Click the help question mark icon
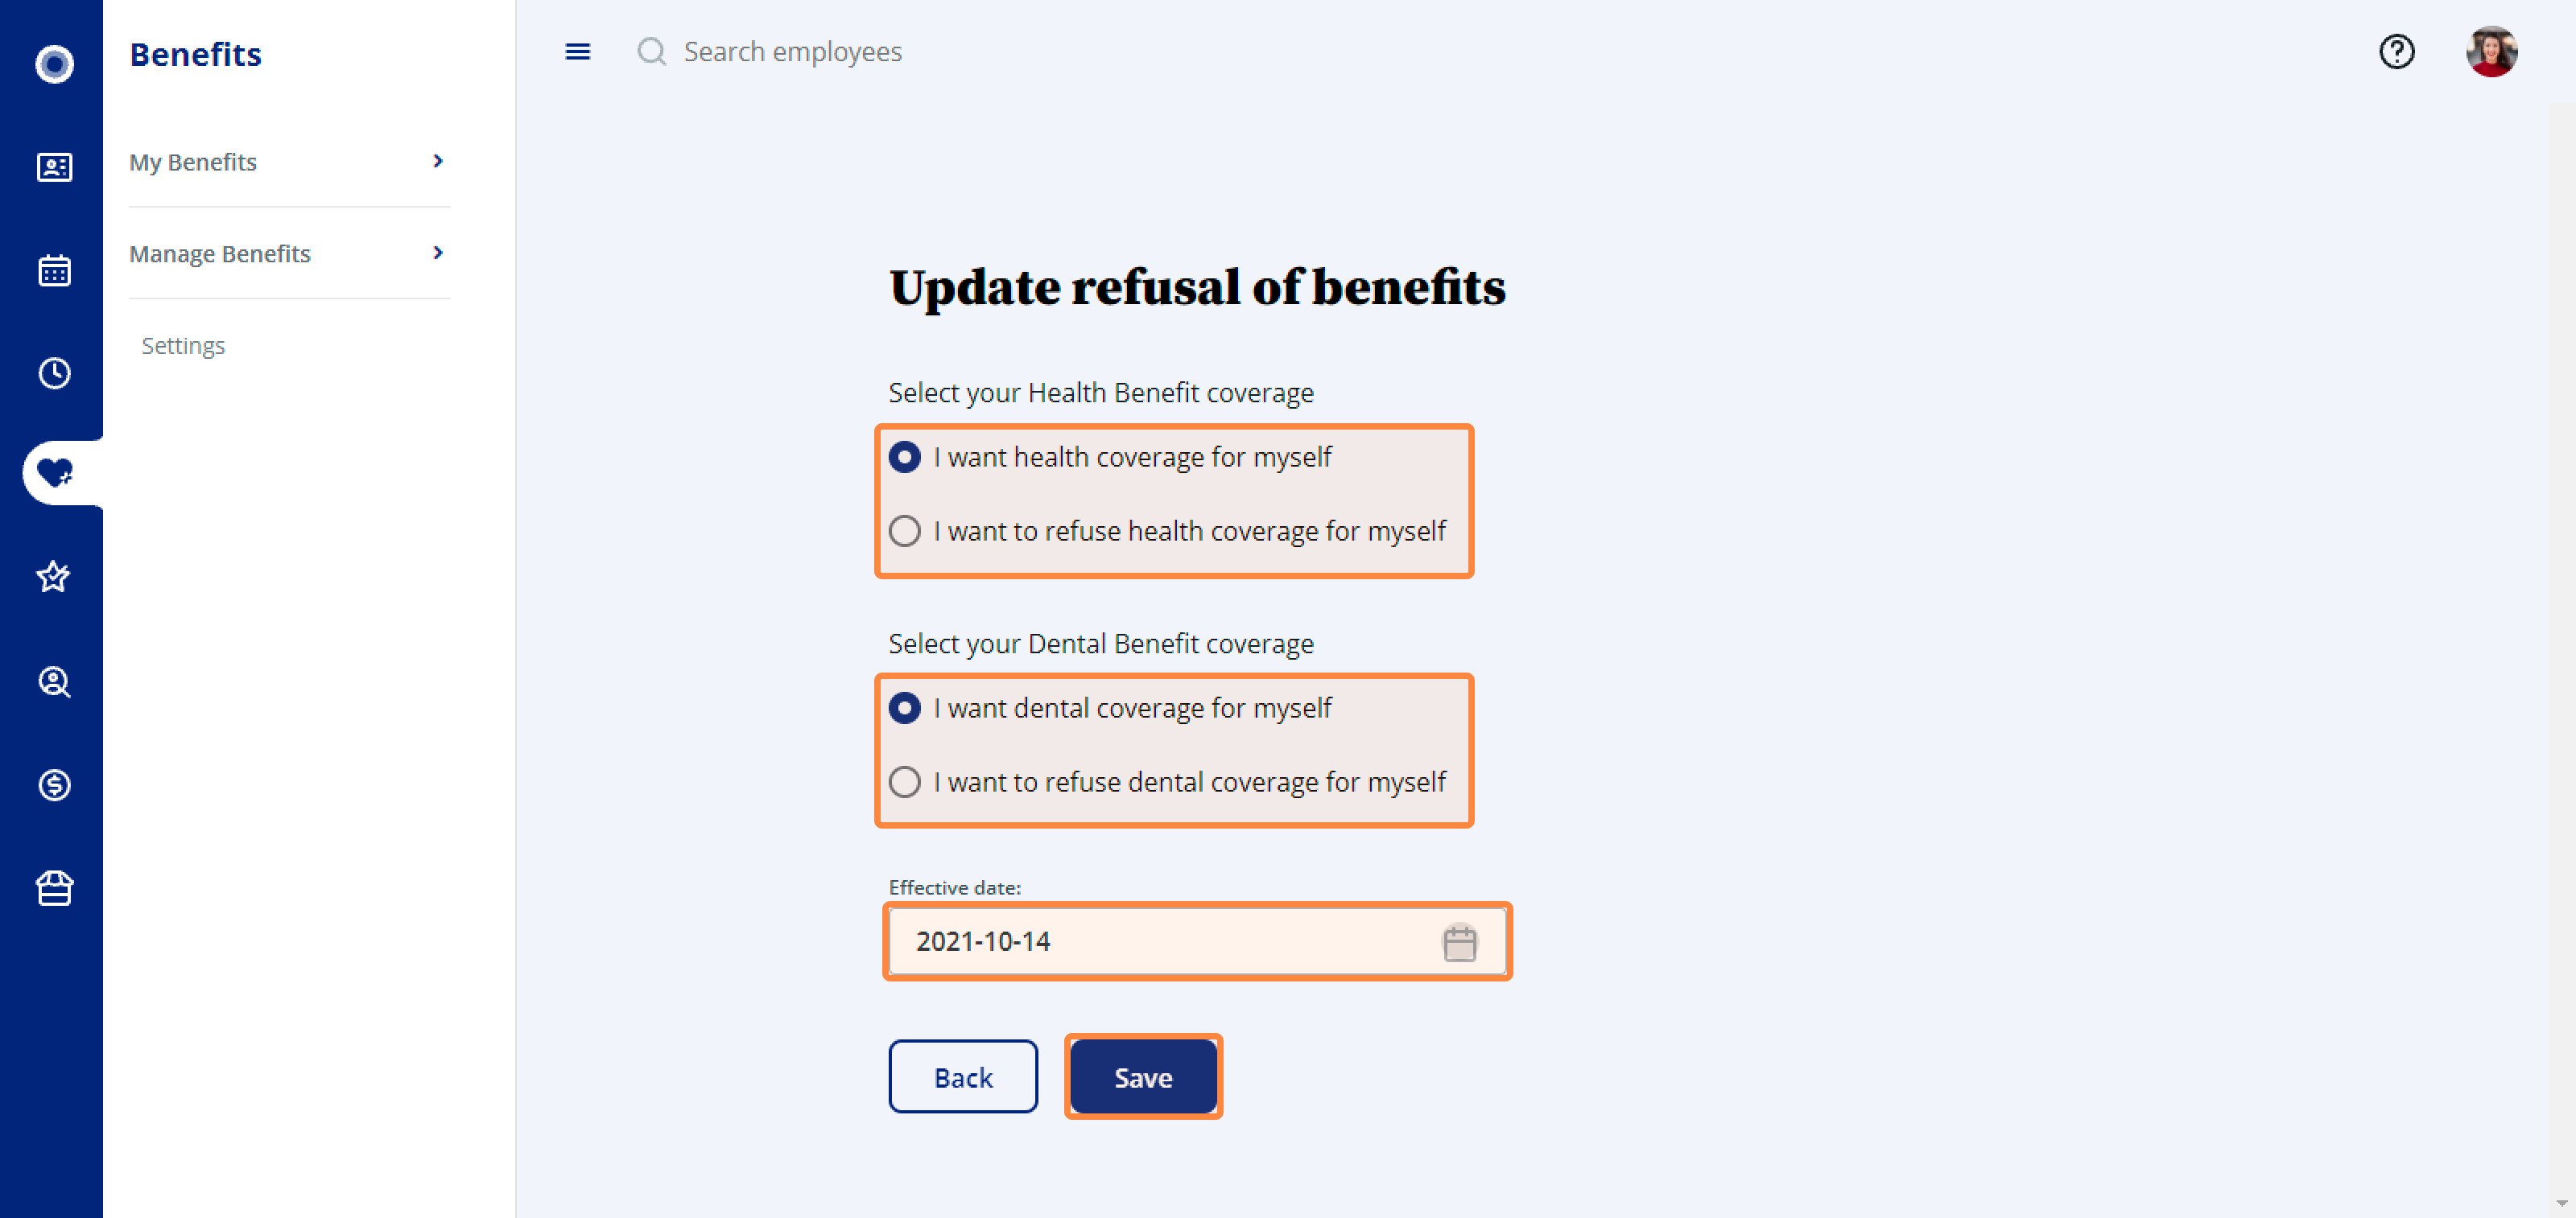 point(2396,52)
